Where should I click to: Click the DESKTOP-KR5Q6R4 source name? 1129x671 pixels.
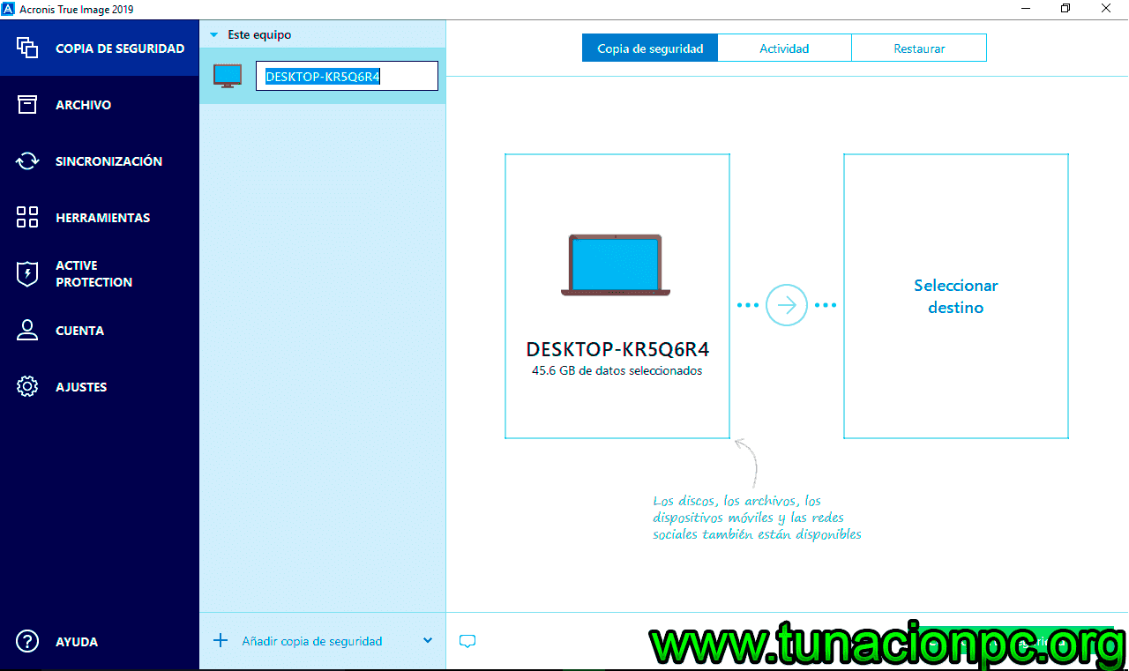pos(617,348)
